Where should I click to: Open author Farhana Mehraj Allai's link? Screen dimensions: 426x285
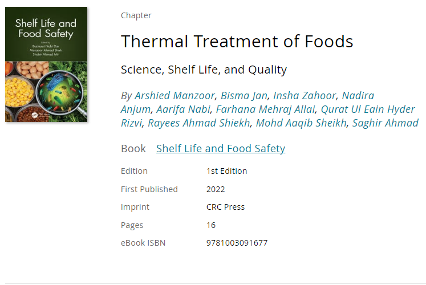[265, 109]
